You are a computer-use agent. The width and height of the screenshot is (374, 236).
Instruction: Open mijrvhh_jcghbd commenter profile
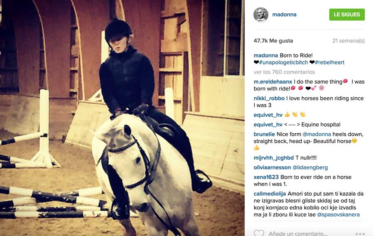[273, 158]
